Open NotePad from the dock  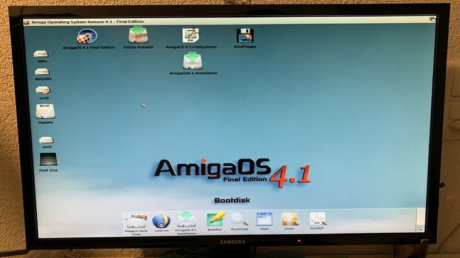(216, 220)
